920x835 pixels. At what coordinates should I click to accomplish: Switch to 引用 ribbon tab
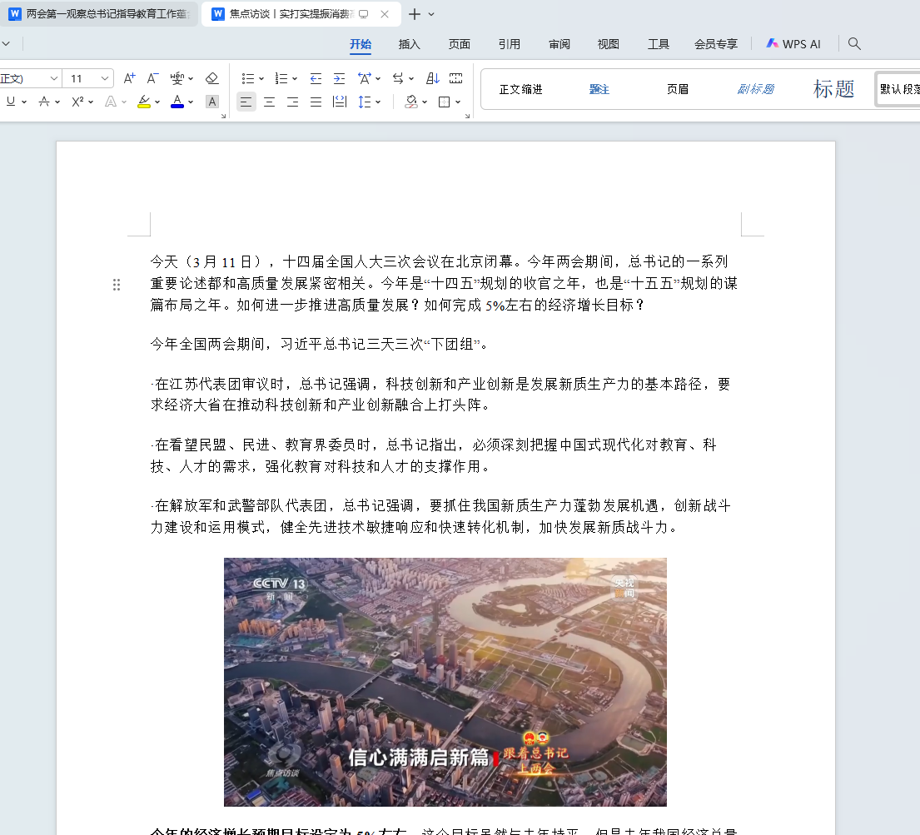[510, 44]
